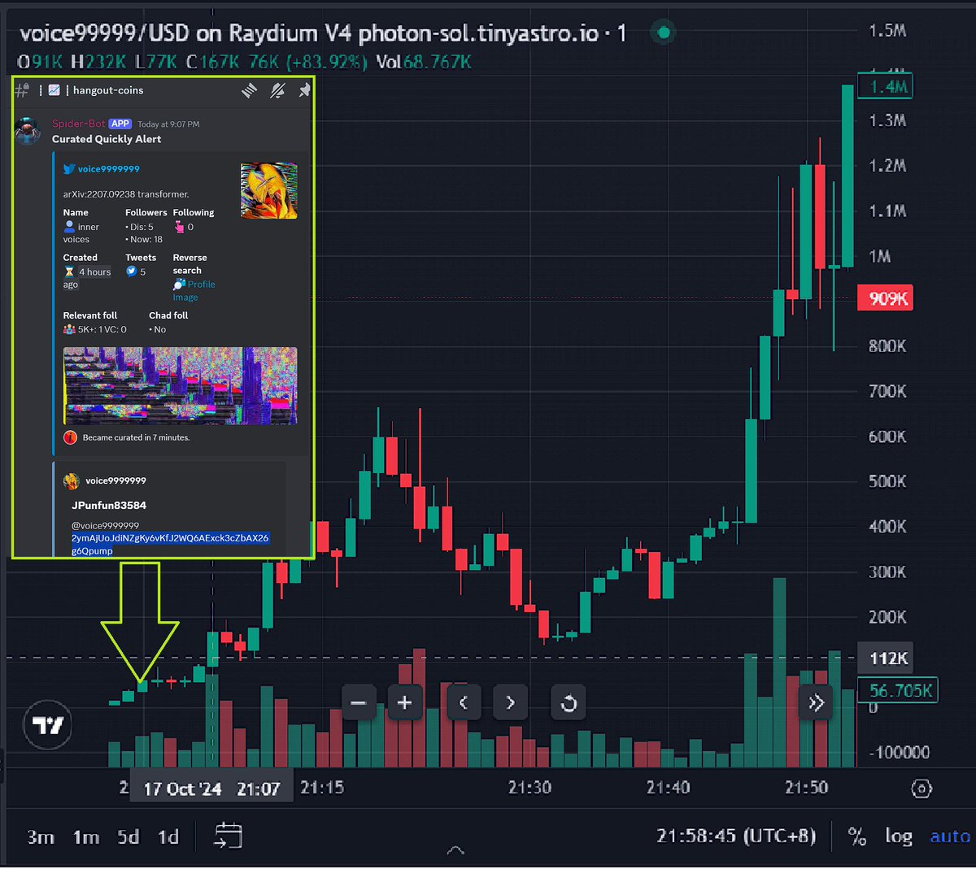Select 3m time range

click(x=41, y=836)
